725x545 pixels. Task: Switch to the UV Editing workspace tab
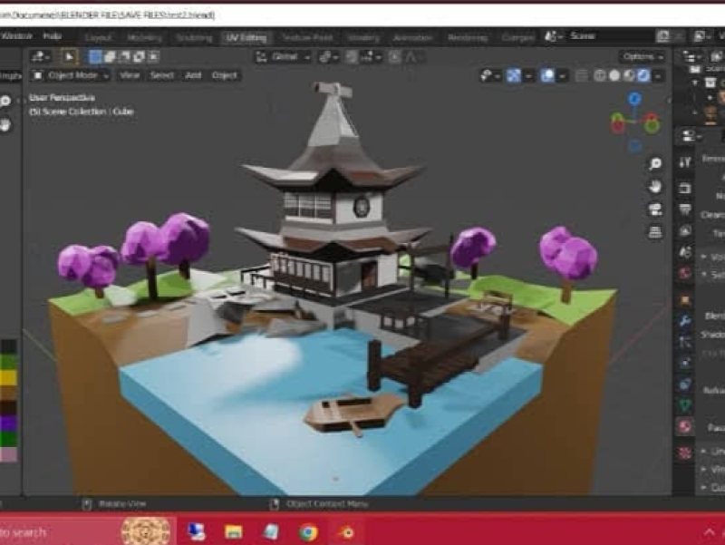245,37
